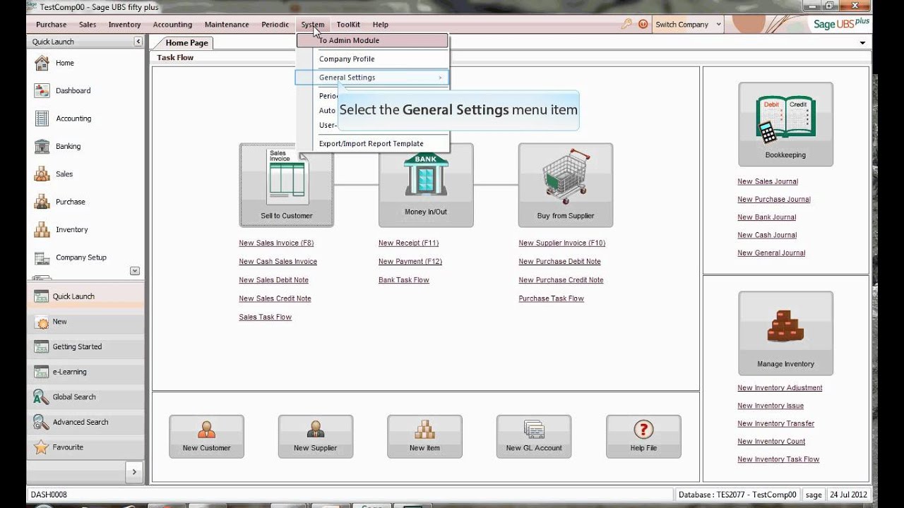This screenshot has width=904, height=508.
Task: Open Switch Company dropdown
Action: point(688,24)
